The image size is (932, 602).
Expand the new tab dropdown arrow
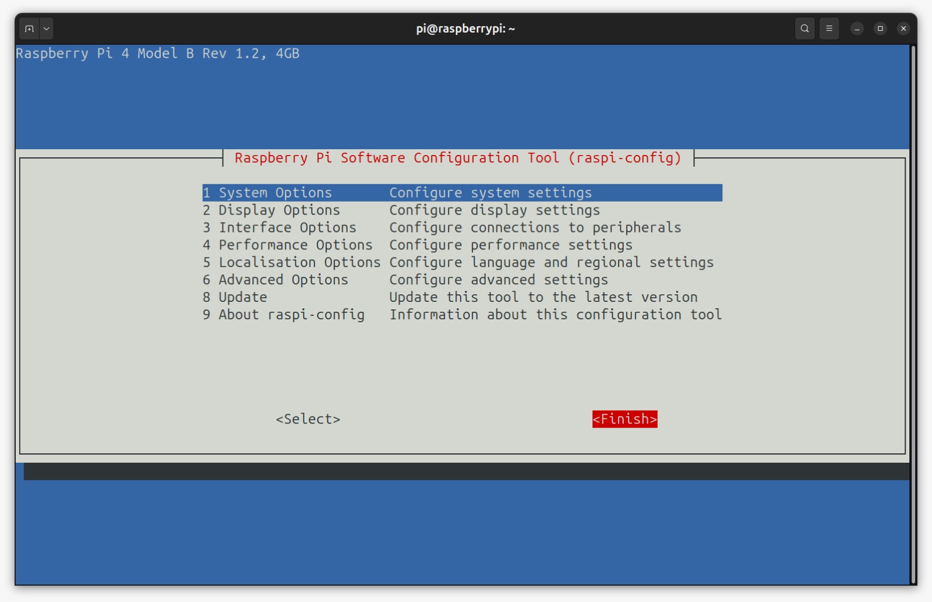coord(47,29)
